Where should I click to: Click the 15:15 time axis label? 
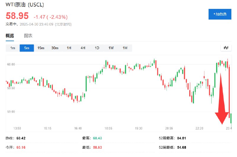(x=47, y=128)
